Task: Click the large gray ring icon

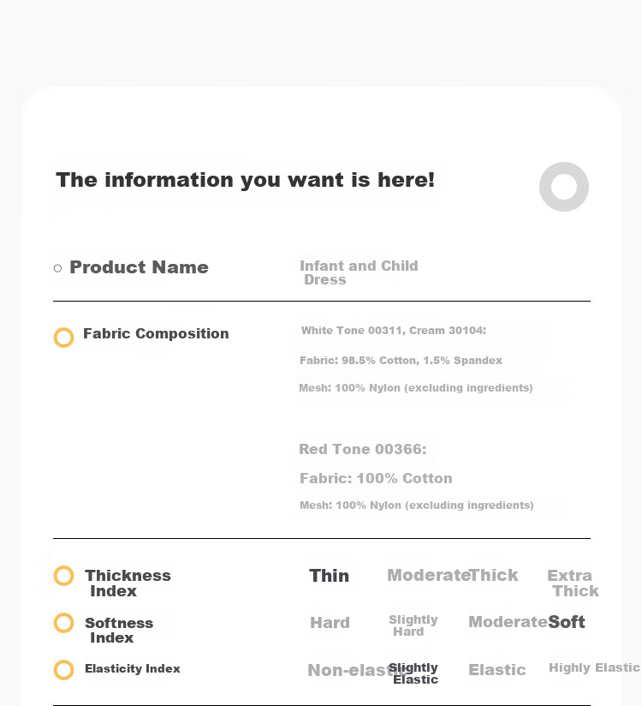Action: coord(564,187)
